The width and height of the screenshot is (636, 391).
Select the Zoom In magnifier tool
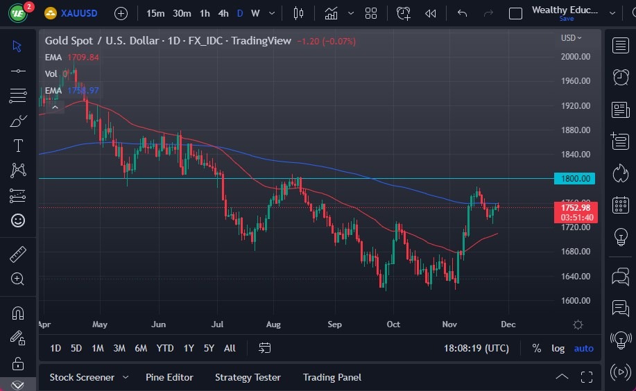click(x=18, y=279)
